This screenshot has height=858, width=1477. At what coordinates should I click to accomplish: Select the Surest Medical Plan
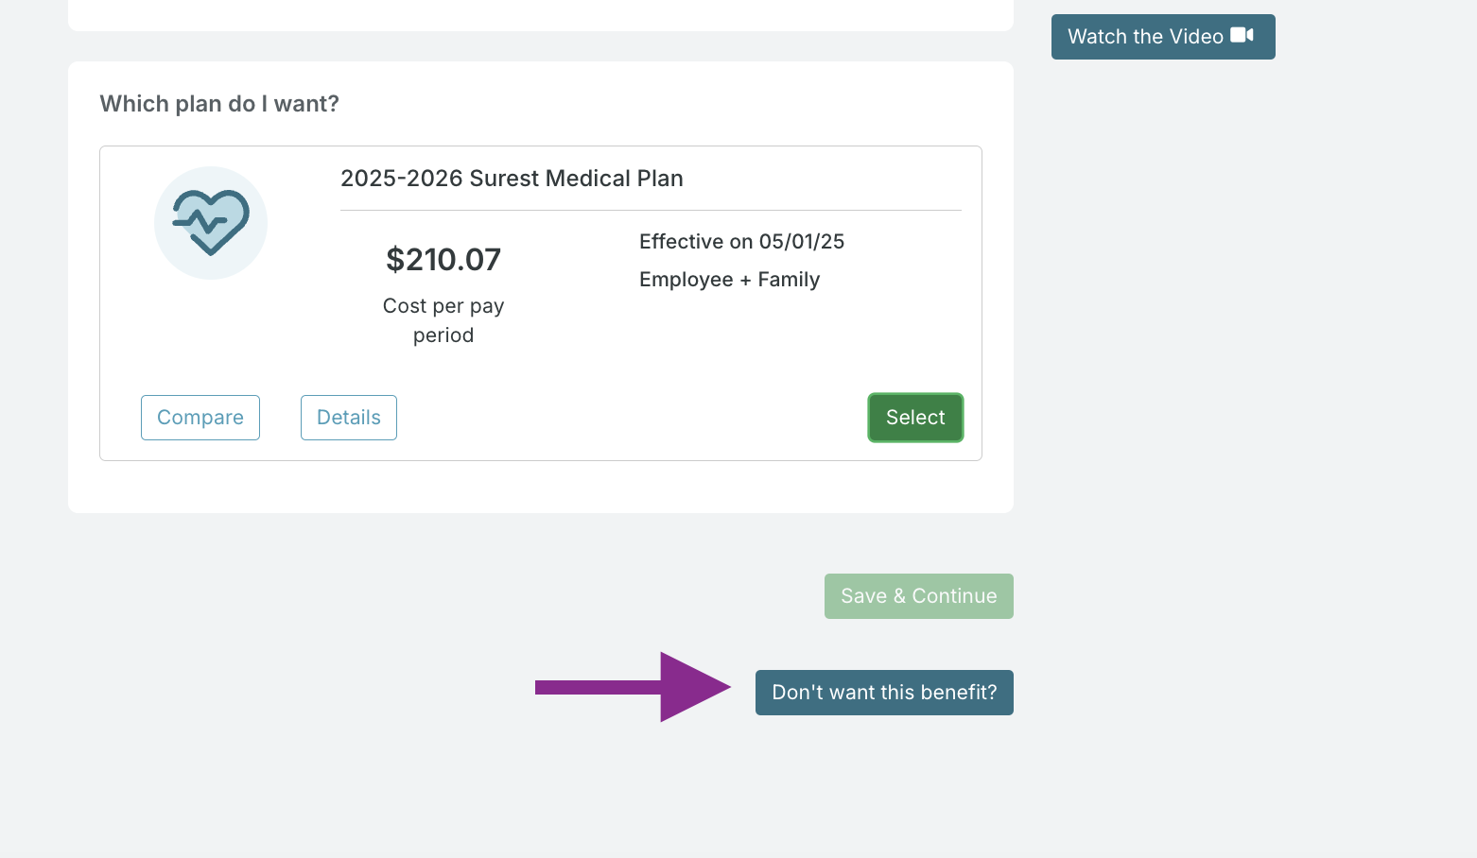[915, 418]
